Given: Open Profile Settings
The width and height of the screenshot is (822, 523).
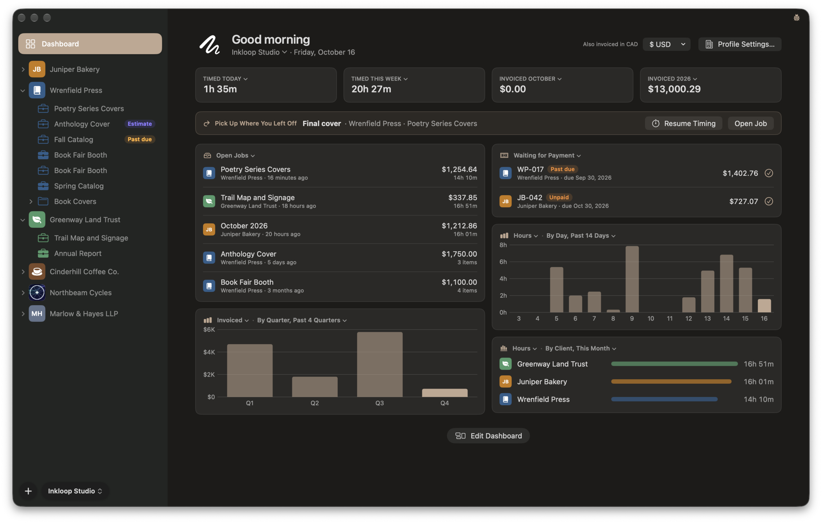Looking at the screenshot, I should click(740, 44).
